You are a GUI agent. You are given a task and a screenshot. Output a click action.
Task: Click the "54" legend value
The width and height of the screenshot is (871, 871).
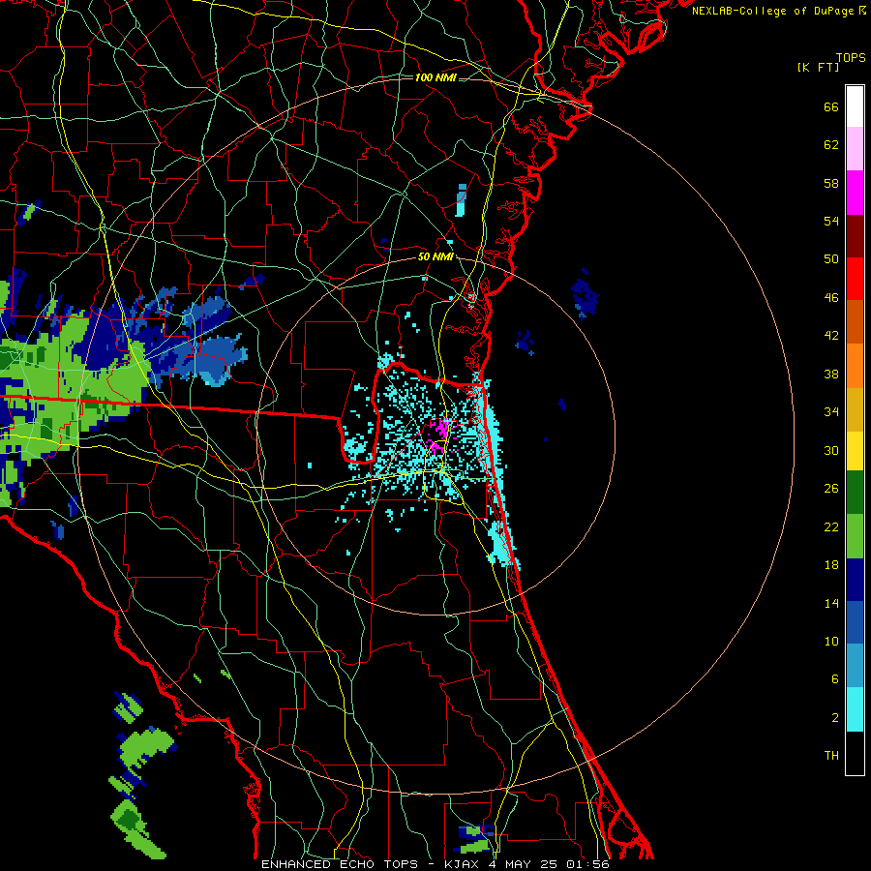tap(831, 221)
